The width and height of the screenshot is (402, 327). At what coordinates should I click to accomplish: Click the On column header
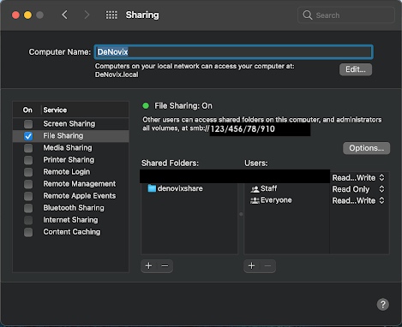(27, 110)
